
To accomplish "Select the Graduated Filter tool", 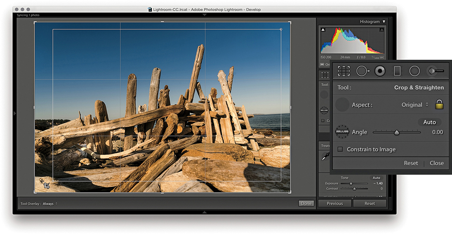I will point(397,71).
